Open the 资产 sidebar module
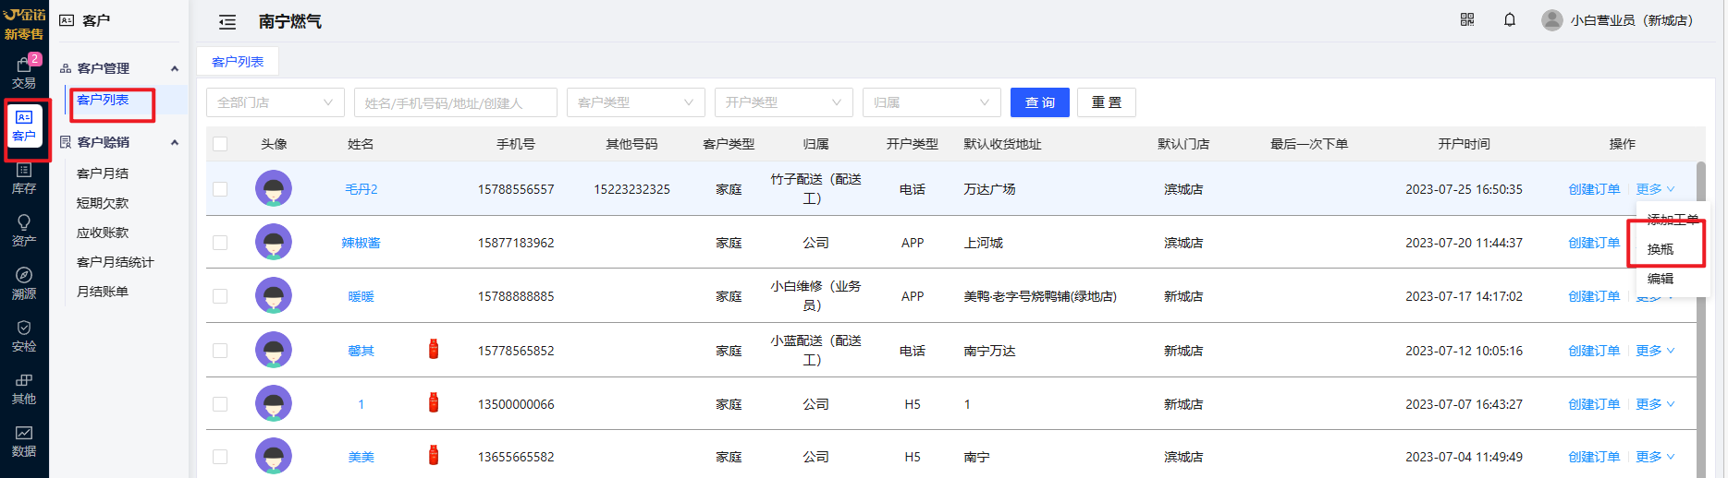 click(x=24, y=231)
